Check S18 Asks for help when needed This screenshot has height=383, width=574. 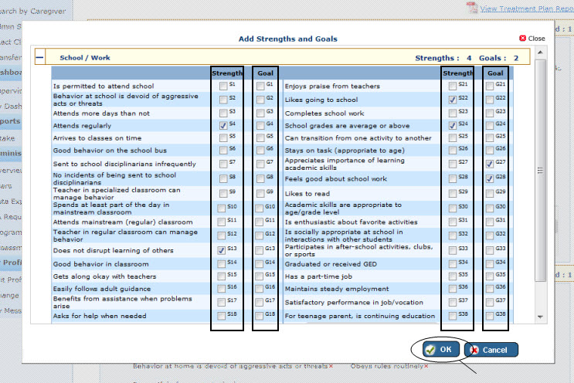tap(221, 316)
